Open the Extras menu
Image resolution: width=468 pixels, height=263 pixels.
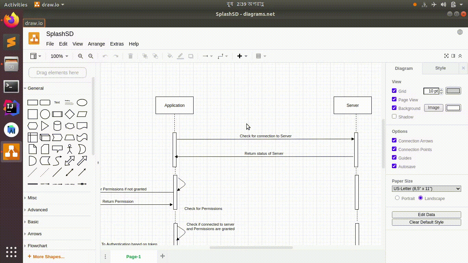(117, 44)
